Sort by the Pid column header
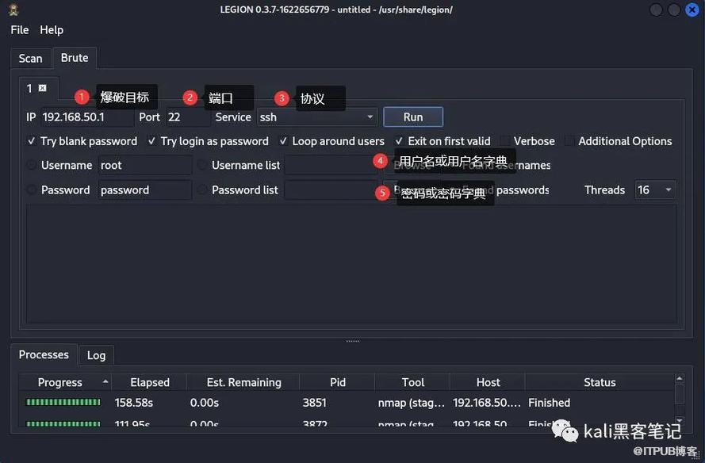The height and width of the screenshot is (463, 705). (x=337, y=383)
